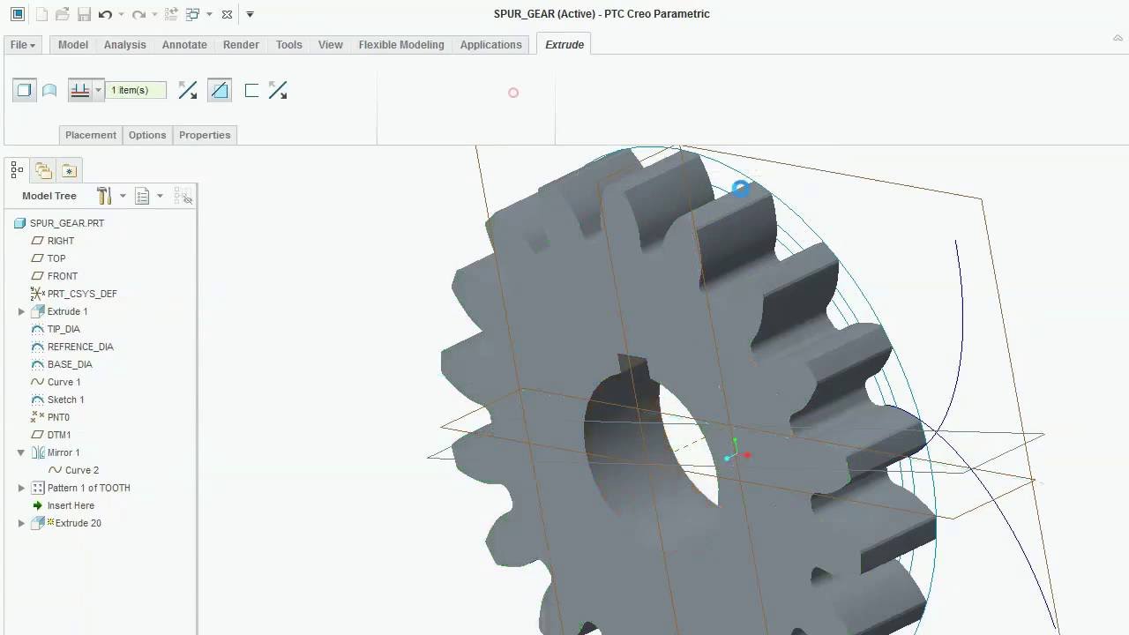
Task: Switch to the Tools ribbon tab
Action: pyautogui.click(x=289, y=45)
